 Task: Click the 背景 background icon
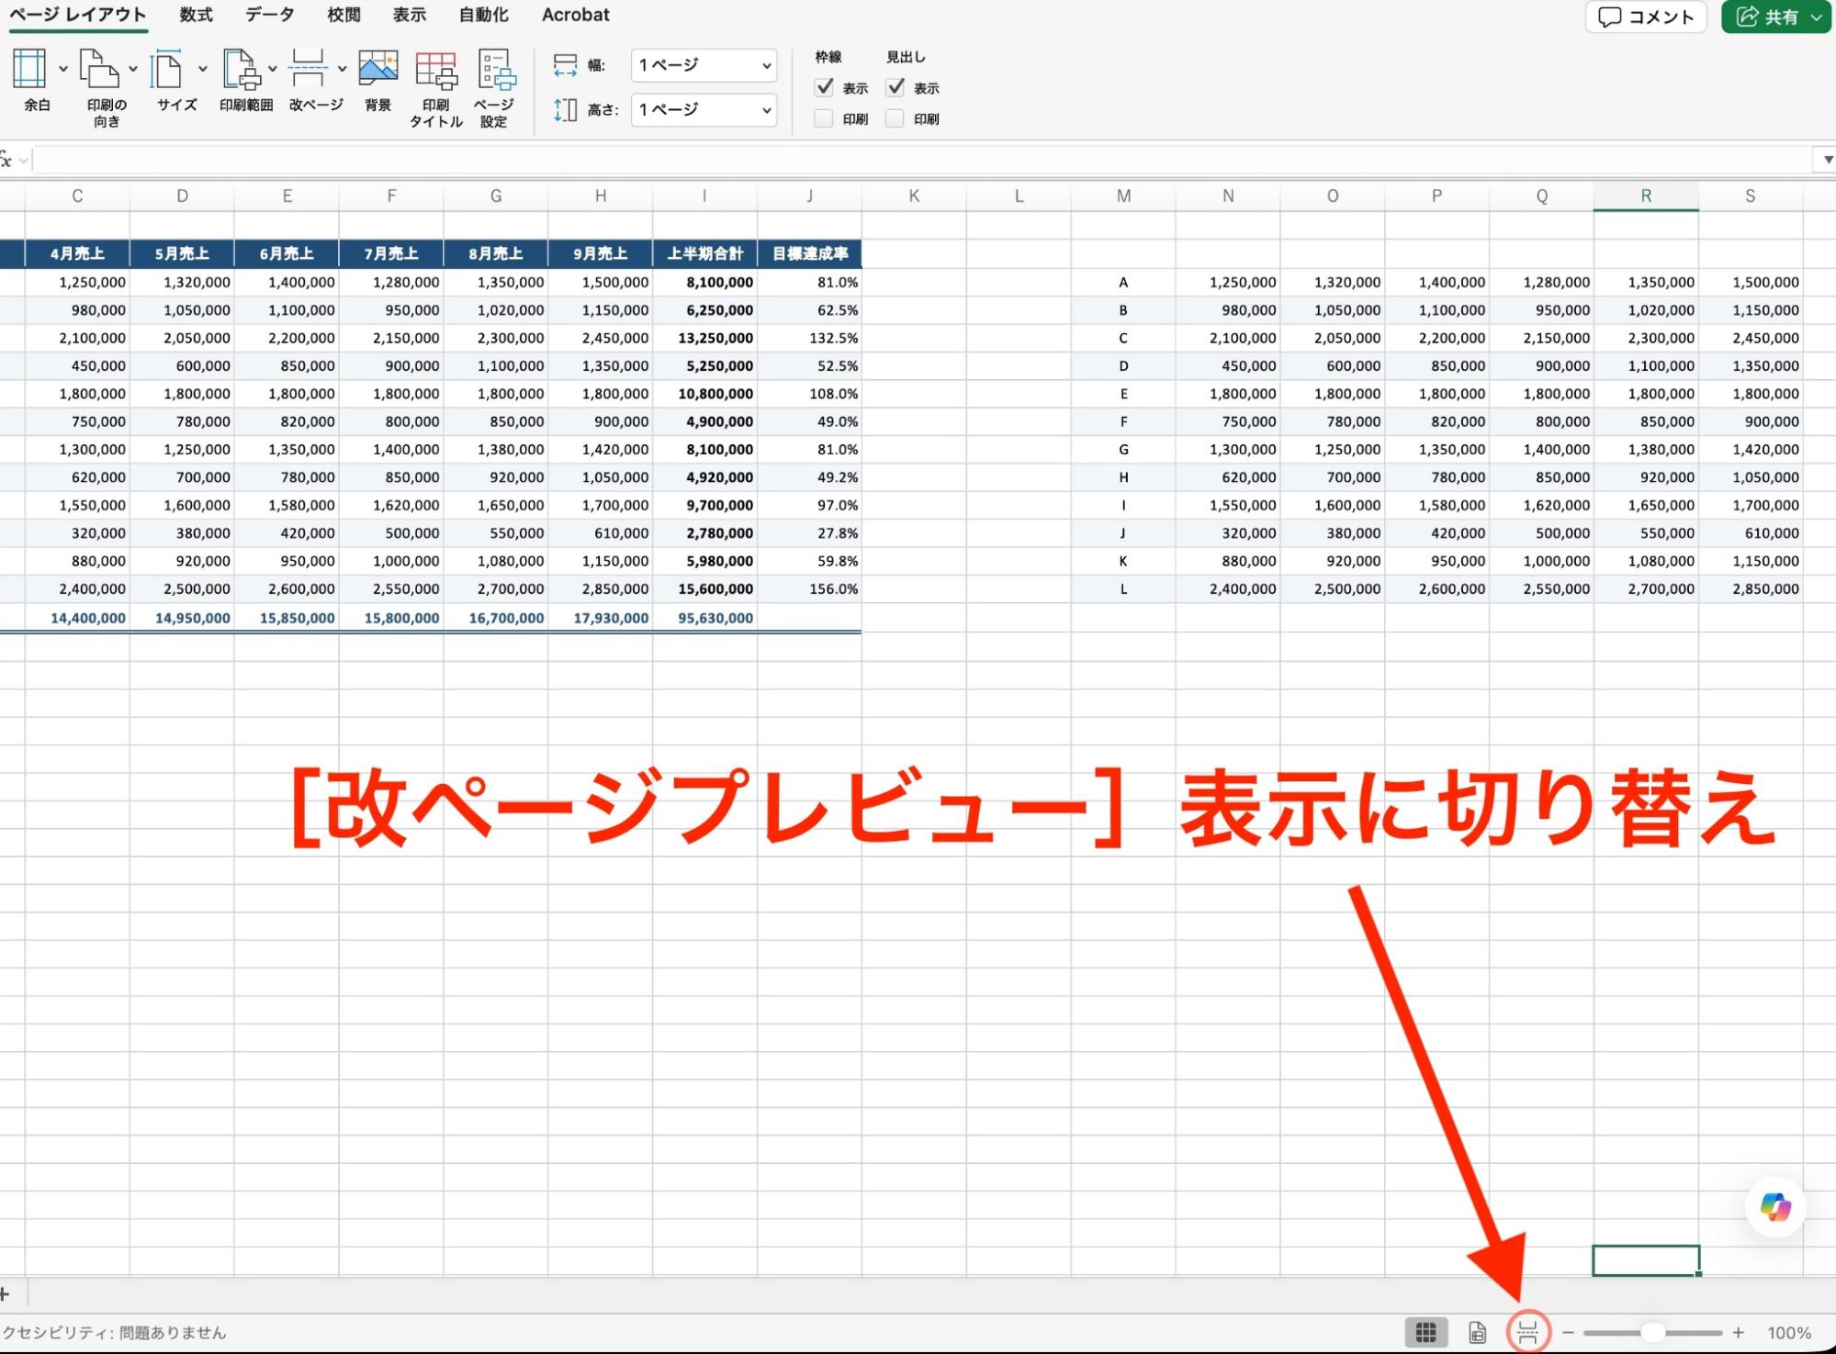(x=377, y=82)
